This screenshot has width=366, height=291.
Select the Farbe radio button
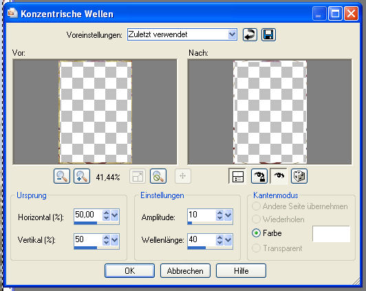point(256,233)
